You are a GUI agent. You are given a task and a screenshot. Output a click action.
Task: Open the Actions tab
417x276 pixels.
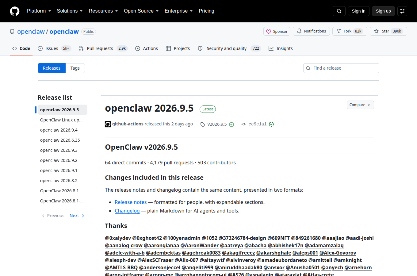pyautogui.click(x=147, y=48)
